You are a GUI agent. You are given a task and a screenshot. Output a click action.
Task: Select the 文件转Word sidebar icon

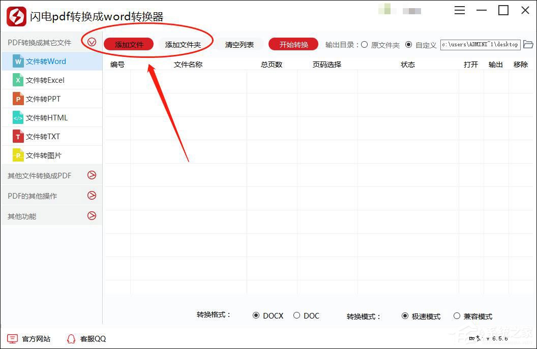18,61
